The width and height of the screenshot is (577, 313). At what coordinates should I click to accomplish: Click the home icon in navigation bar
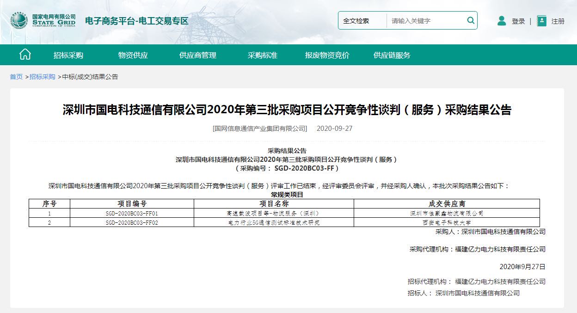[x=25, y=55]
